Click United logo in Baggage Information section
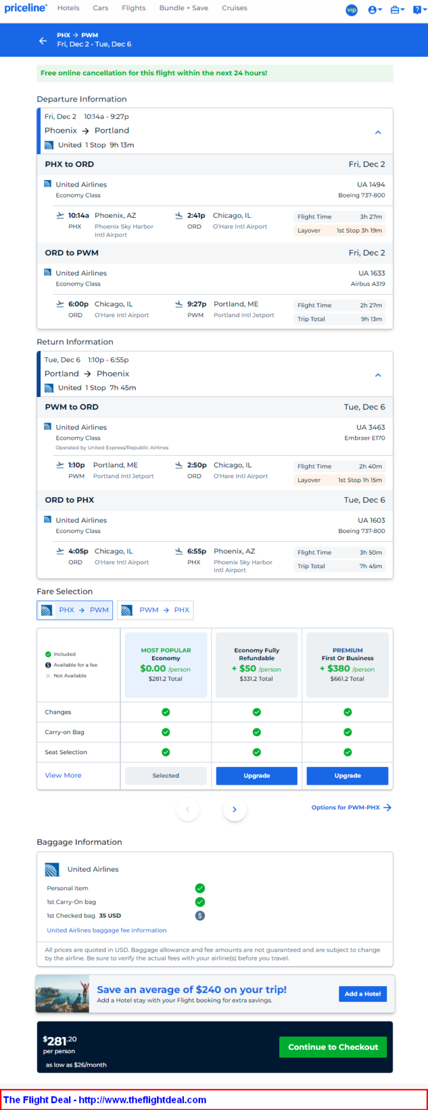This screenshot has height=1110, width=428. coord(52,869)
